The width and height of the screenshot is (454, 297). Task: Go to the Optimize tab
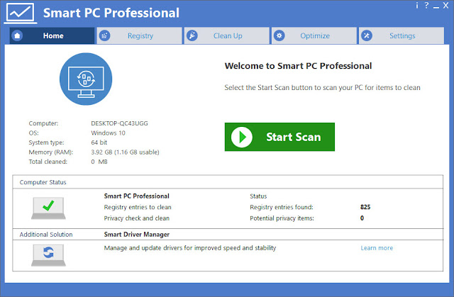pos(314,35)
